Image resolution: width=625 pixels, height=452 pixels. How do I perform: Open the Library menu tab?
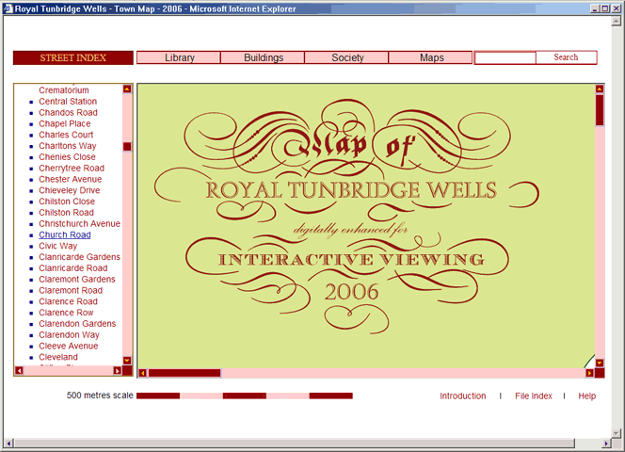tap(179, 57)
